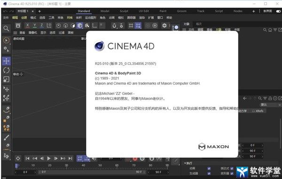Toggle the attribute manager lock icon
This screenshot has height=179, width=282.
point(270,98)
